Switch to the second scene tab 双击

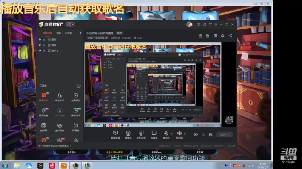(x=59, y=33)
